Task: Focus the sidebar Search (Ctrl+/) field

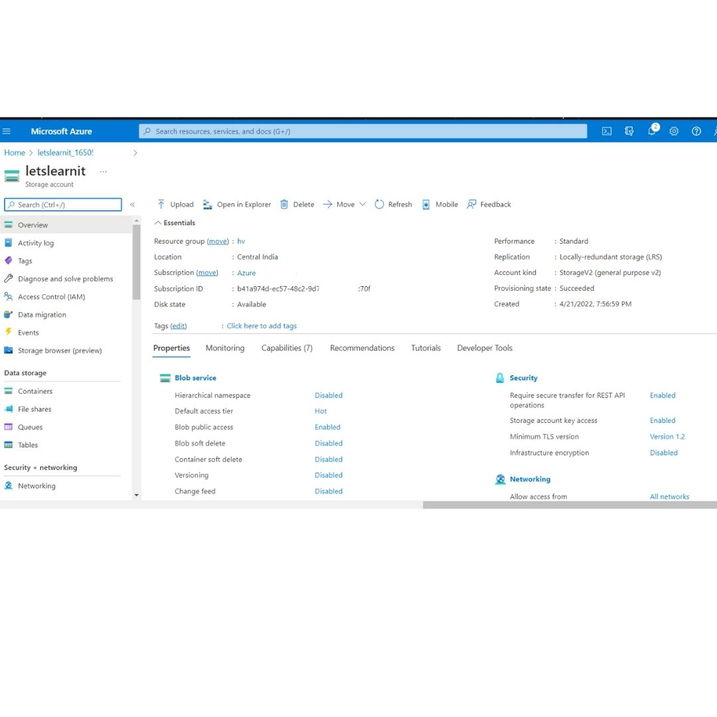Action: (63, 204)
